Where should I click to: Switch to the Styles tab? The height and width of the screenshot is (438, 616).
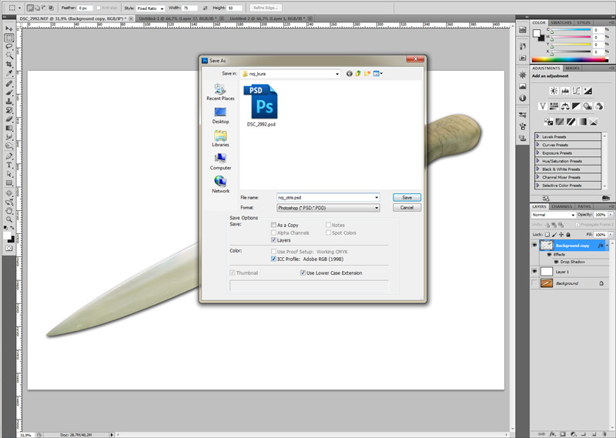point(584,22)
